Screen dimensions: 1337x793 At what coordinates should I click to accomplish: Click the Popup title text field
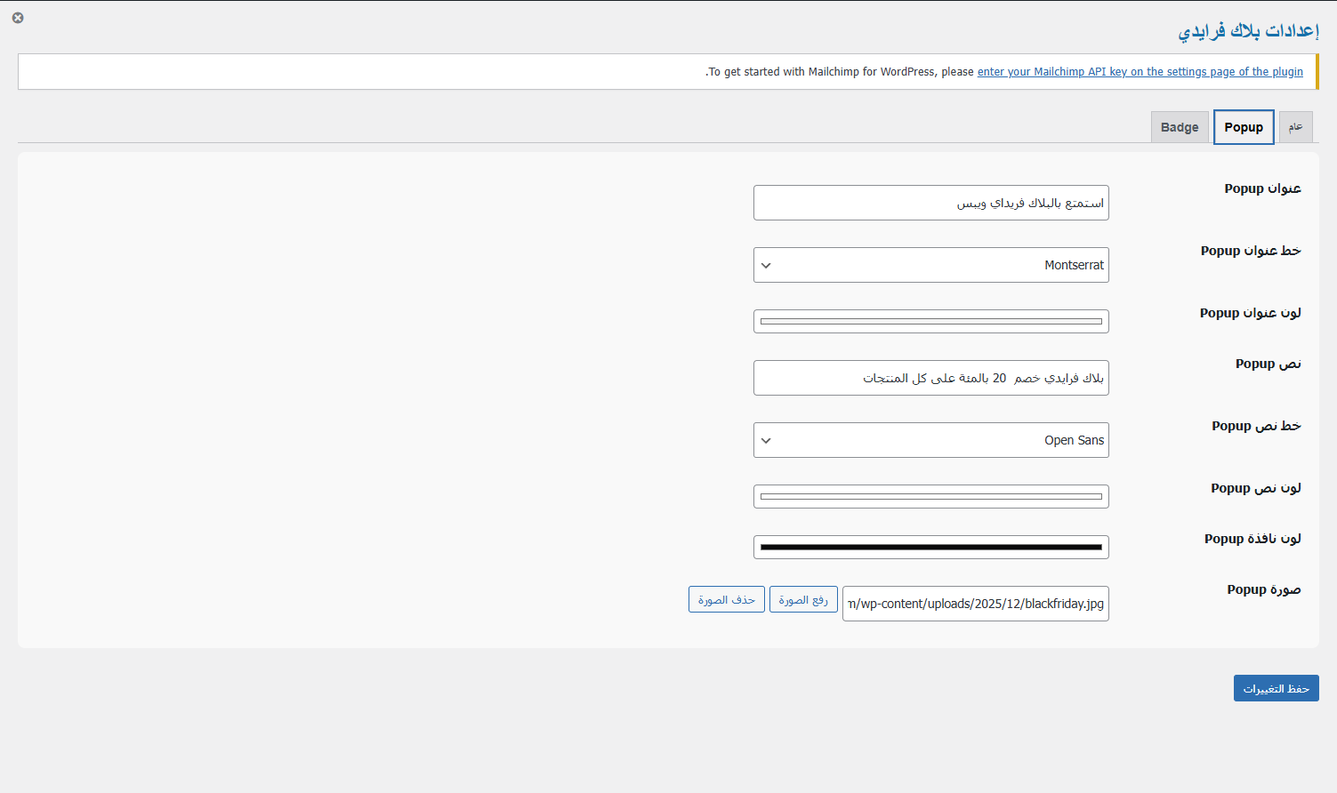tap(930, 203)
